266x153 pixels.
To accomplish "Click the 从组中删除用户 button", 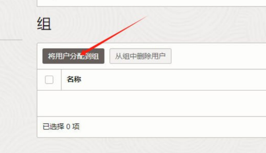I will (141, 56).
